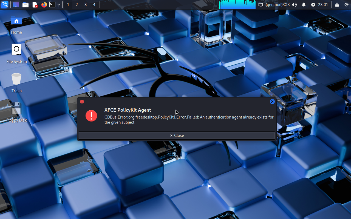Viewport: 351px width, 219px height.
Task: Click the log out icon in panel
Action: (x=346, y=5)
